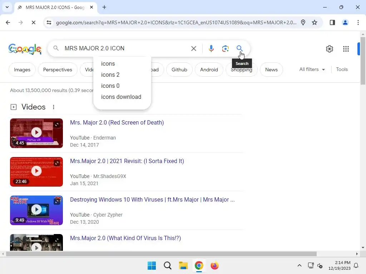Launch Firefox from taskbar
366x274 pixels.
(214, 265)
